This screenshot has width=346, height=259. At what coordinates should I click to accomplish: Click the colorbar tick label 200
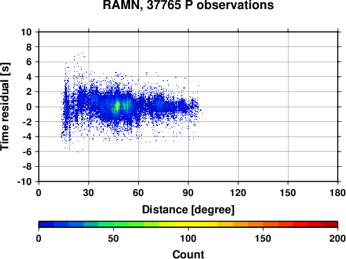click(338, 238)
